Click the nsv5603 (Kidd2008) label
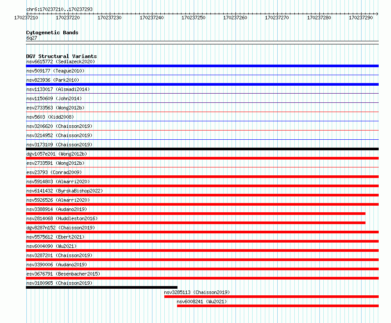The width and height of the screenshot is (391, 323). click(50, 117)
